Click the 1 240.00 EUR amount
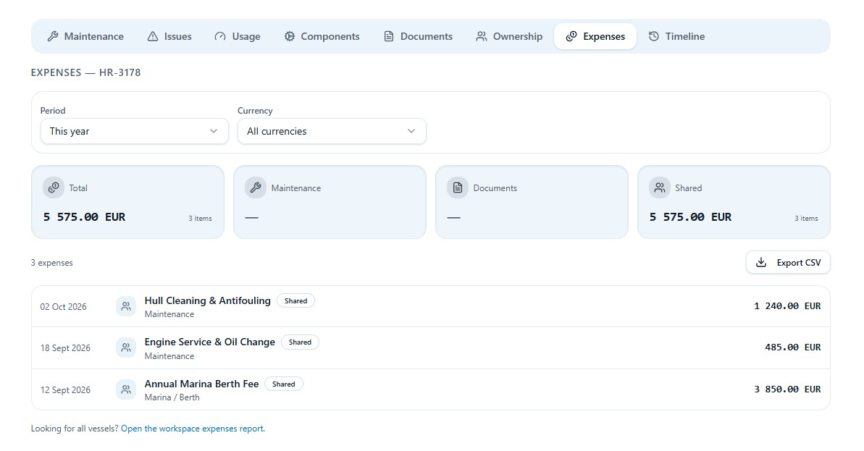The height and width of the screenshot is (451, 864). [787, 306]
